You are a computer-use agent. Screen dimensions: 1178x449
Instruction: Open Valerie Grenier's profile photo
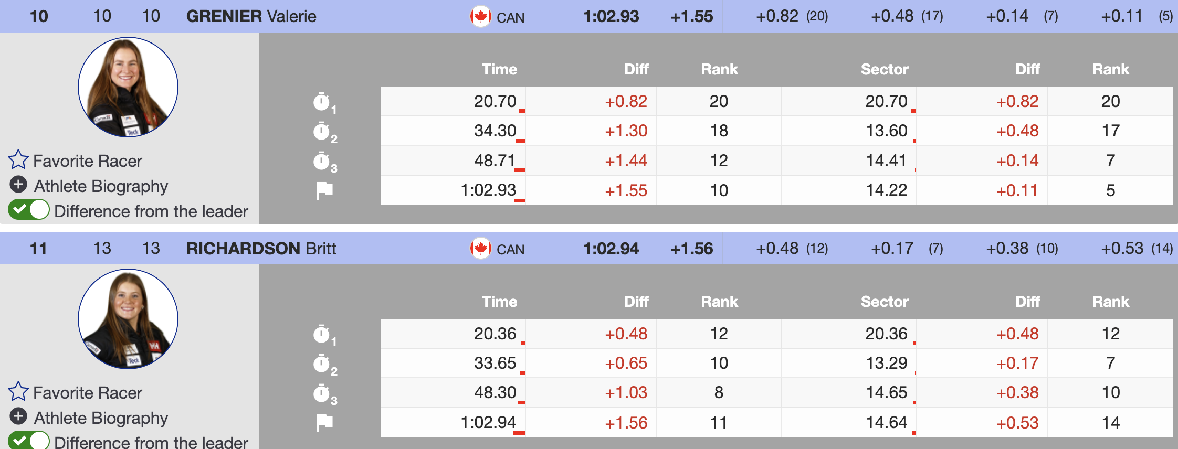pos(128,87)
